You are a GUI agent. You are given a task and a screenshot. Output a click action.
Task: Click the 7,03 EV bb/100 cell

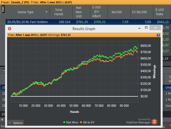[x=148, y=22]
